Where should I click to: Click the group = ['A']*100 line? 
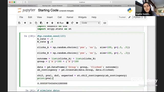pos(58,61)
